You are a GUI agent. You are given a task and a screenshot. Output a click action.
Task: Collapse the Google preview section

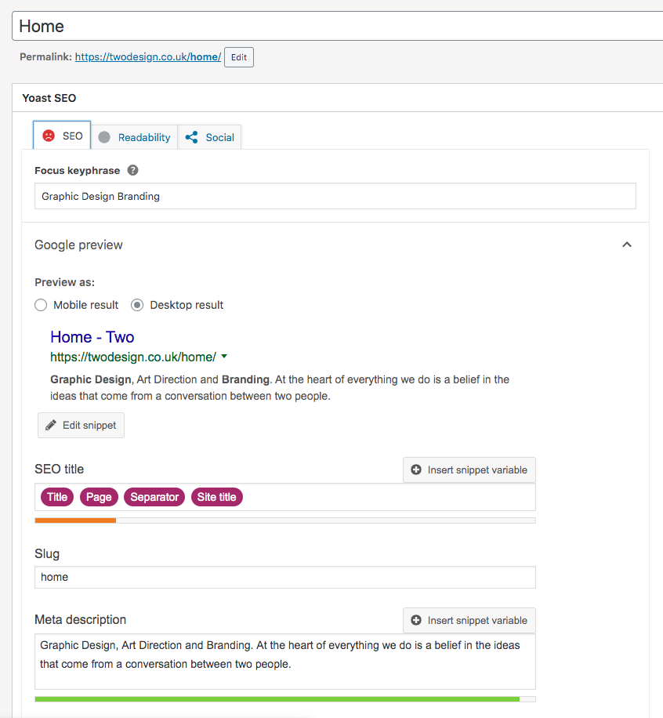[x=626, y=245]
